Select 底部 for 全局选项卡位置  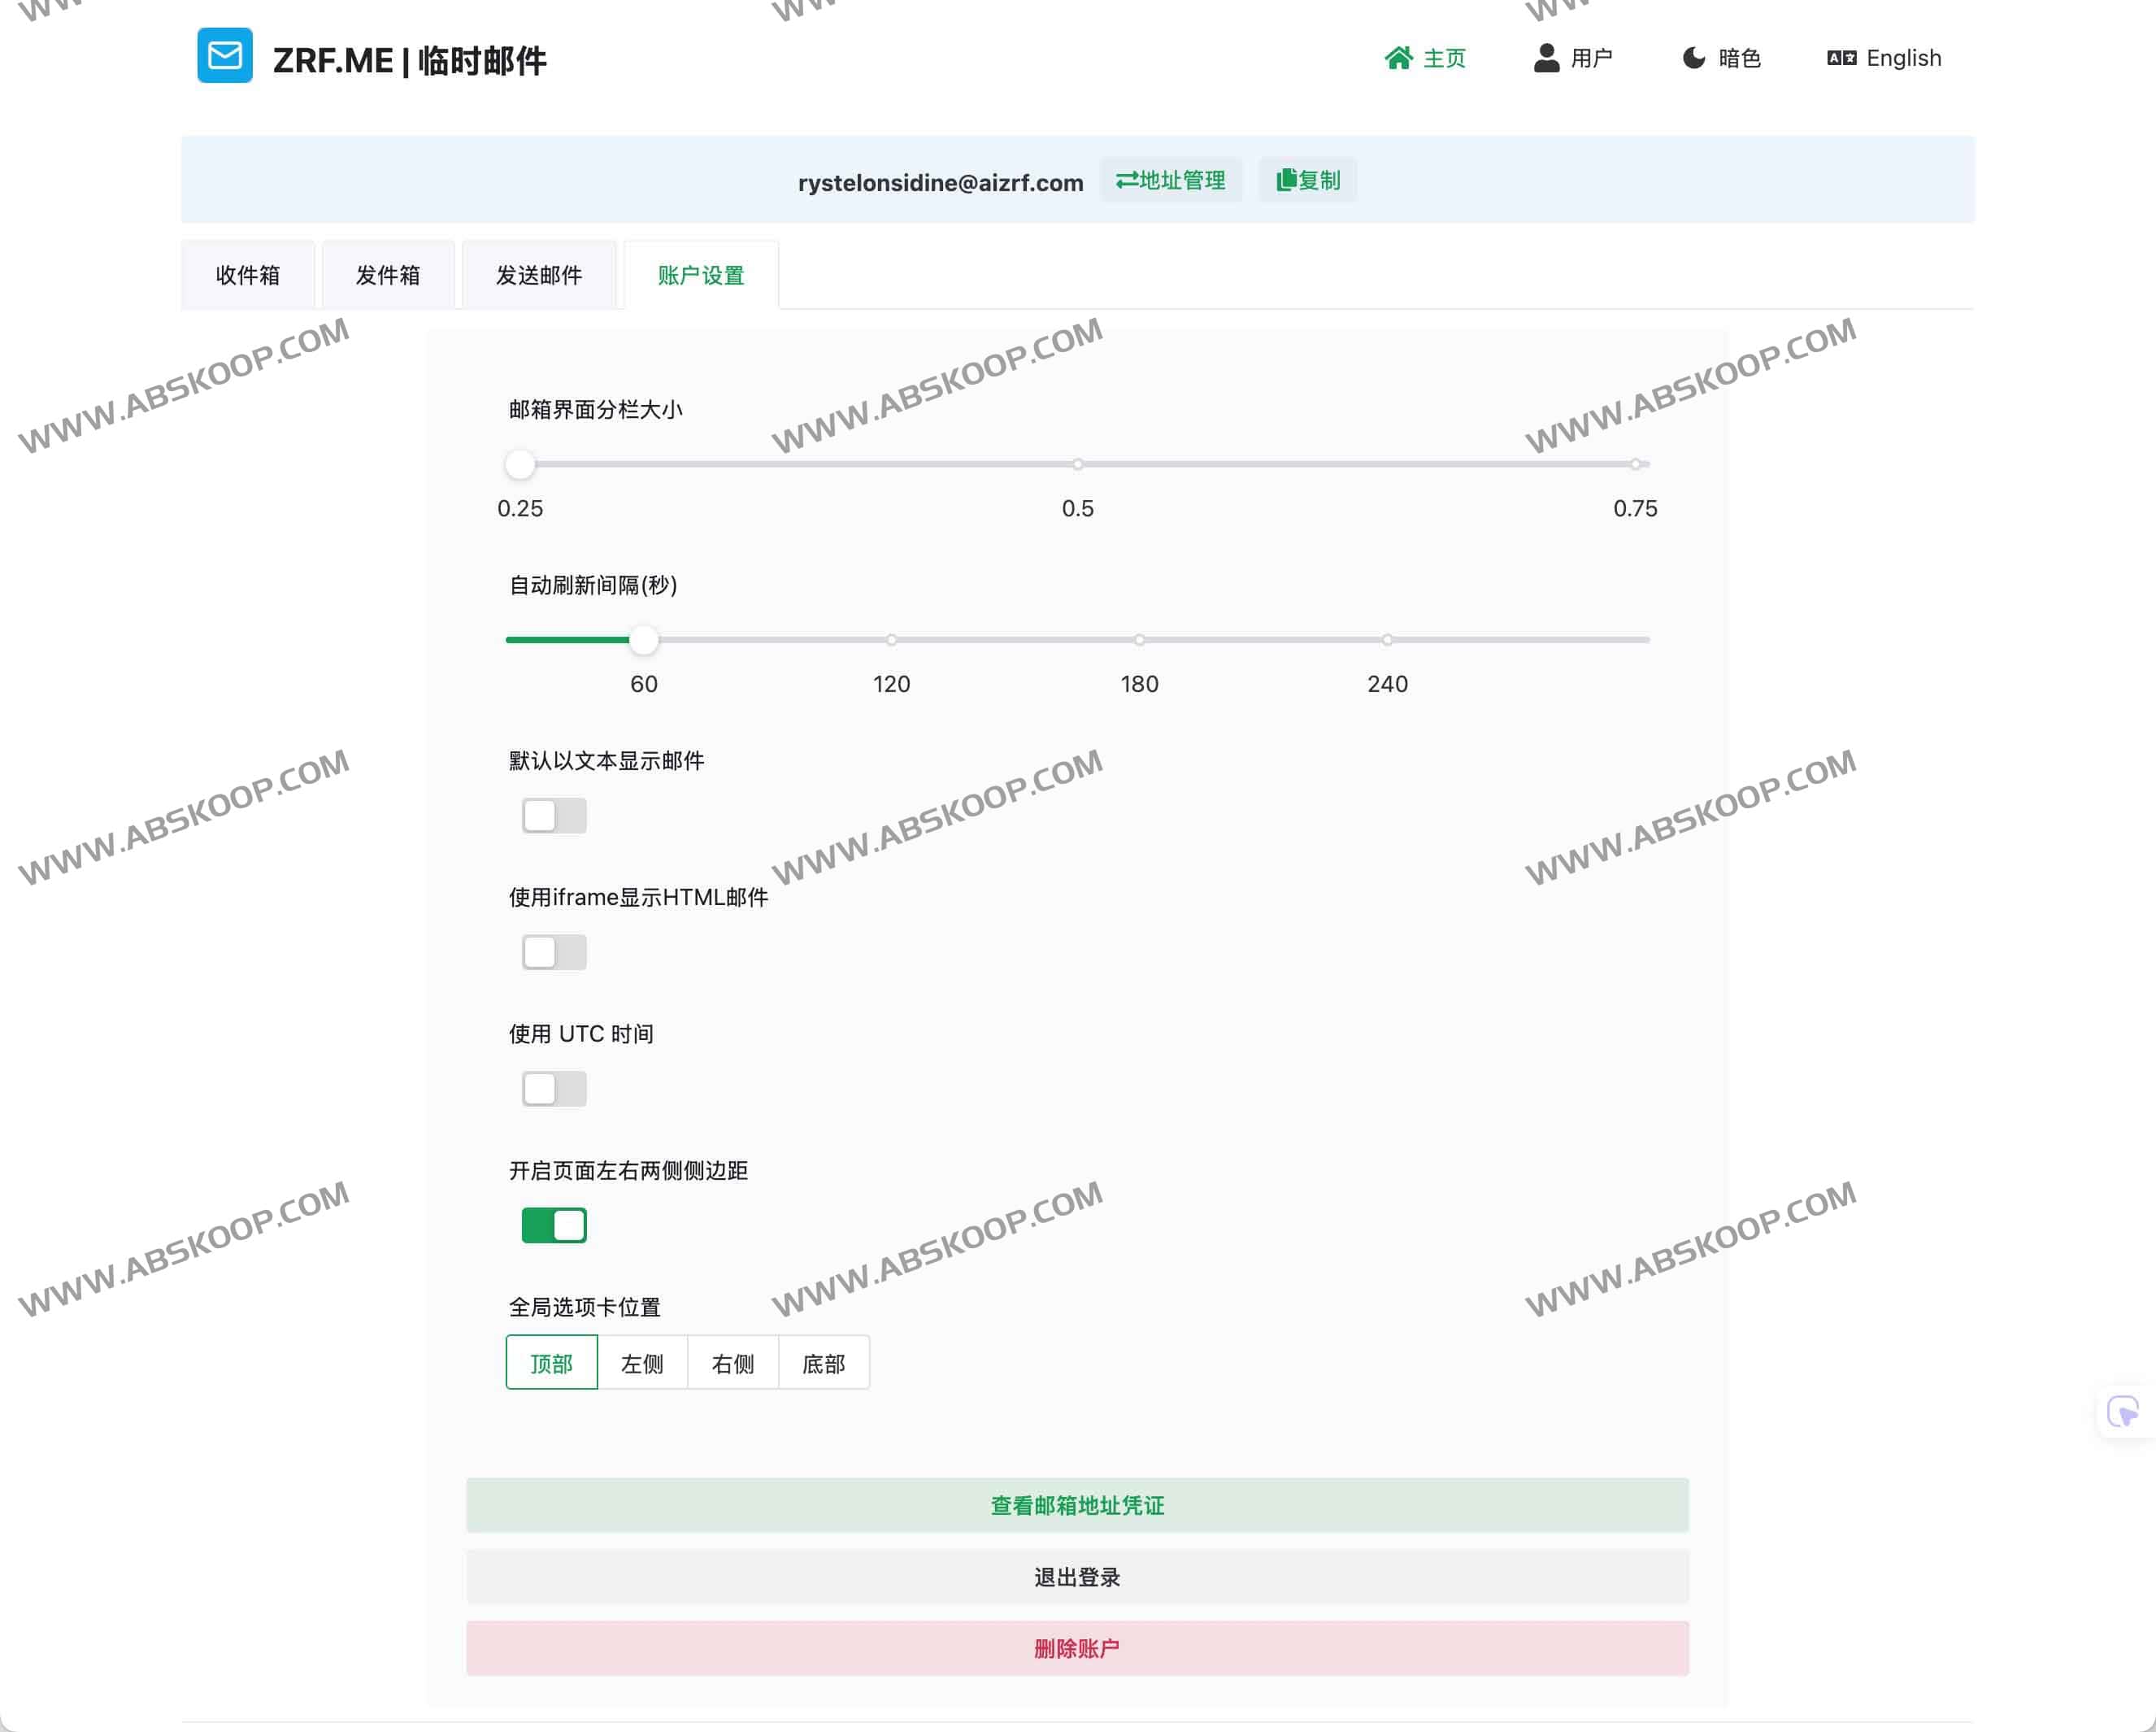(823, 1362)
